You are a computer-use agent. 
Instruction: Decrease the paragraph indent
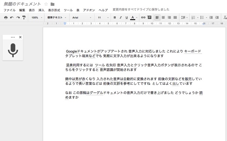211,17
